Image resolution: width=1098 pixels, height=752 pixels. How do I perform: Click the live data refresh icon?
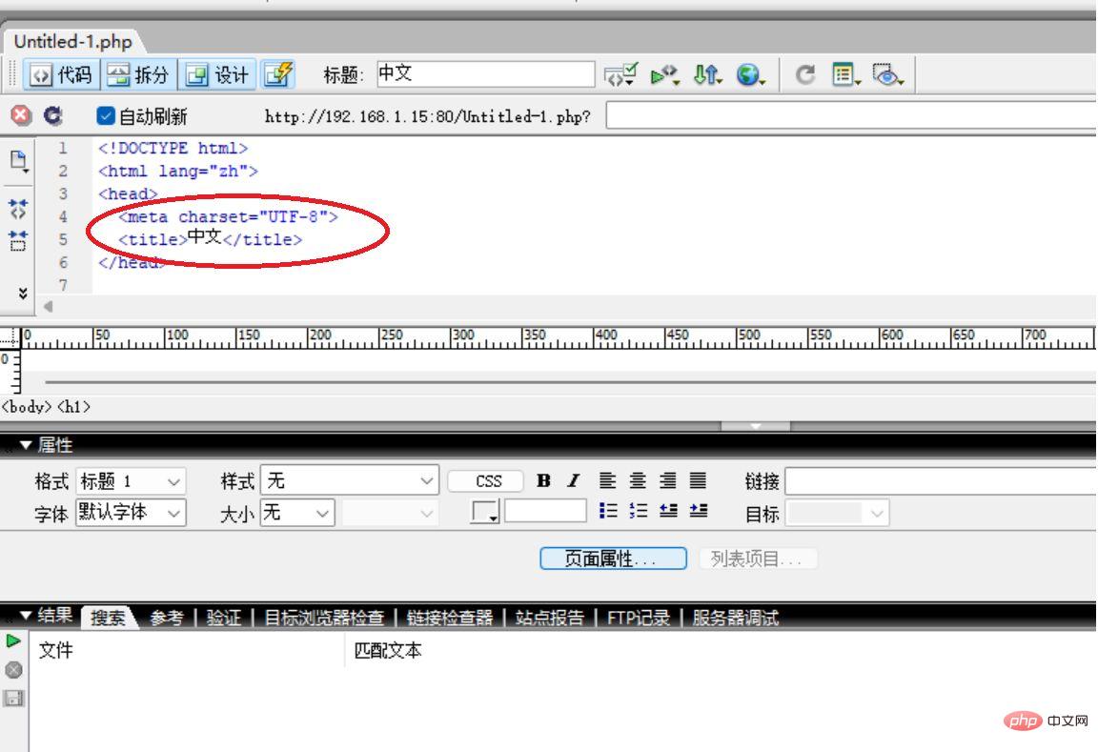pos(53,114)
